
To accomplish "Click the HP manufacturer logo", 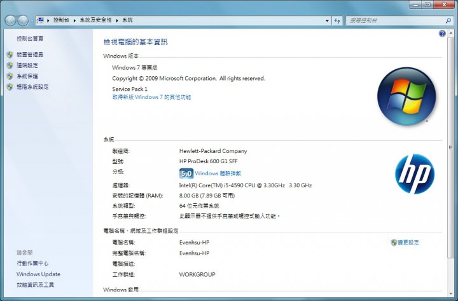I will pos(415,174).
